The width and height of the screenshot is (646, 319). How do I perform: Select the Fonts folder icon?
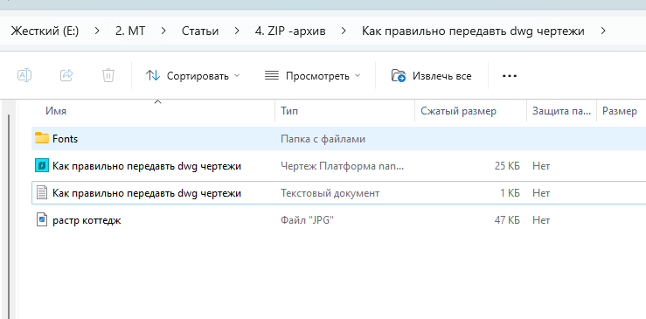(x=42, y=138)
